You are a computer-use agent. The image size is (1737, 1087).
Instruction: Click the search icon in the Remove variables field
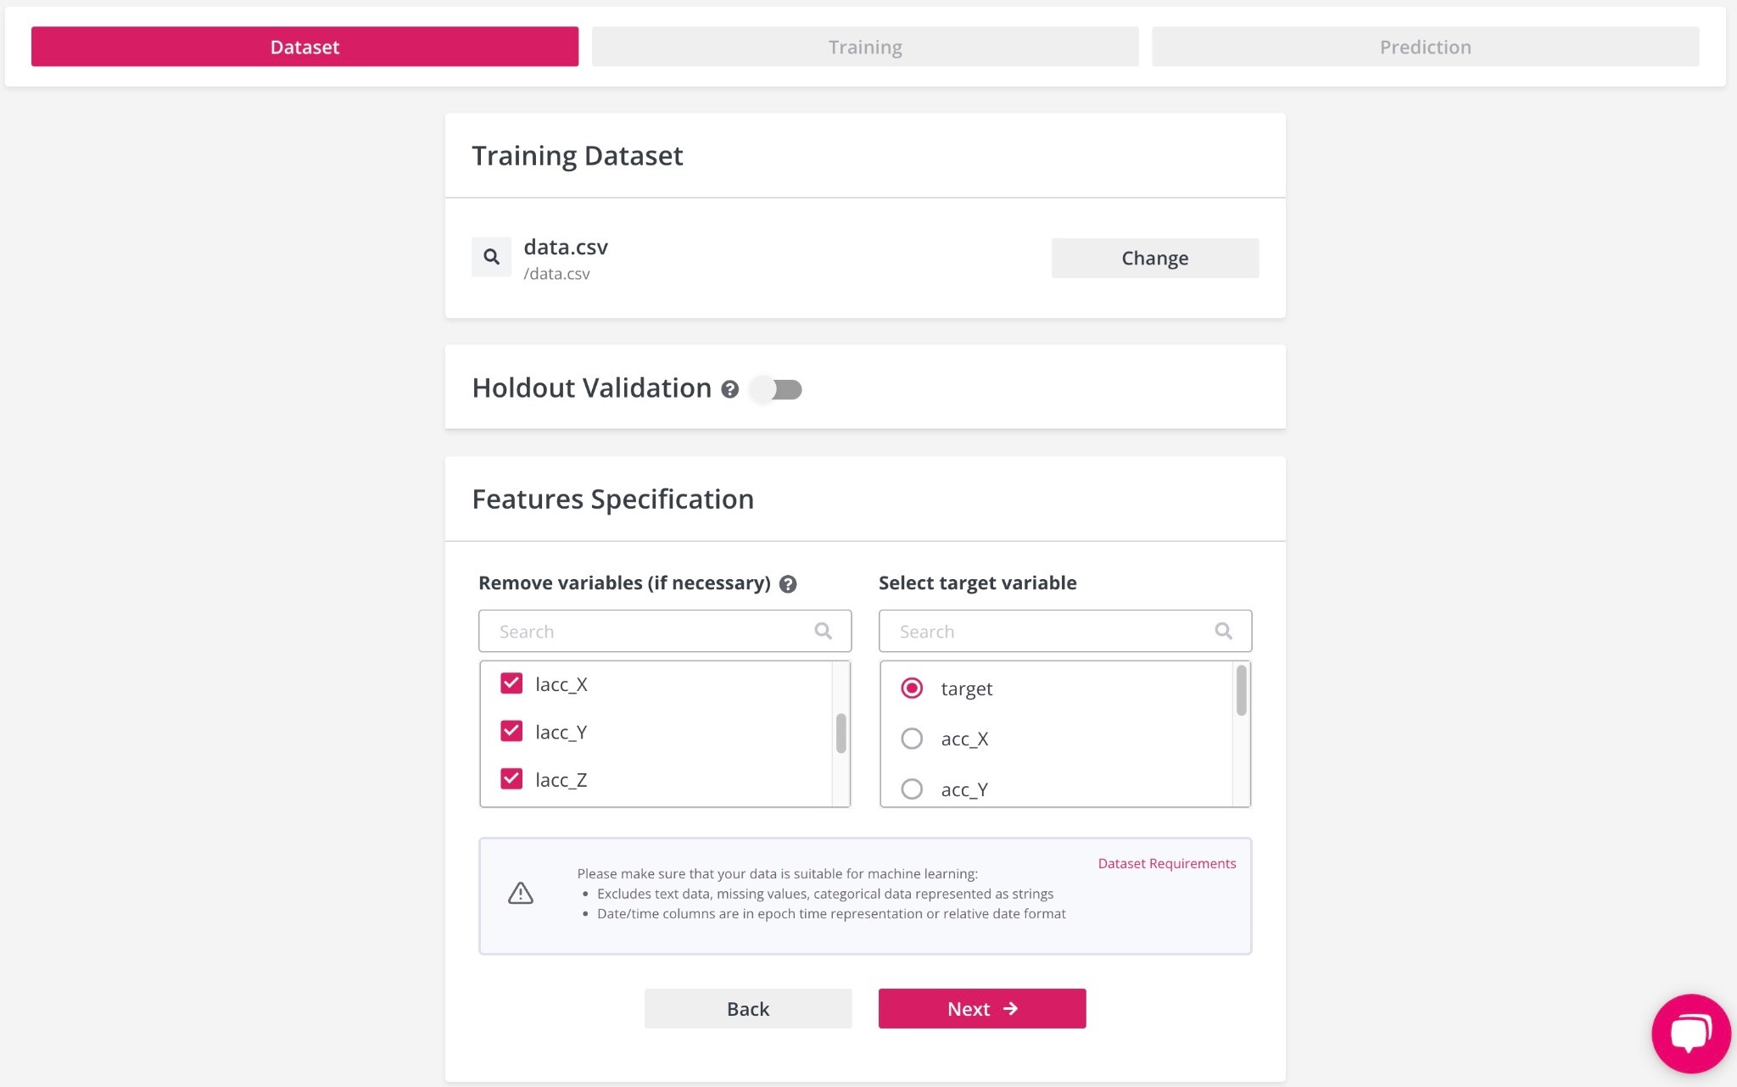pos(823,631)
